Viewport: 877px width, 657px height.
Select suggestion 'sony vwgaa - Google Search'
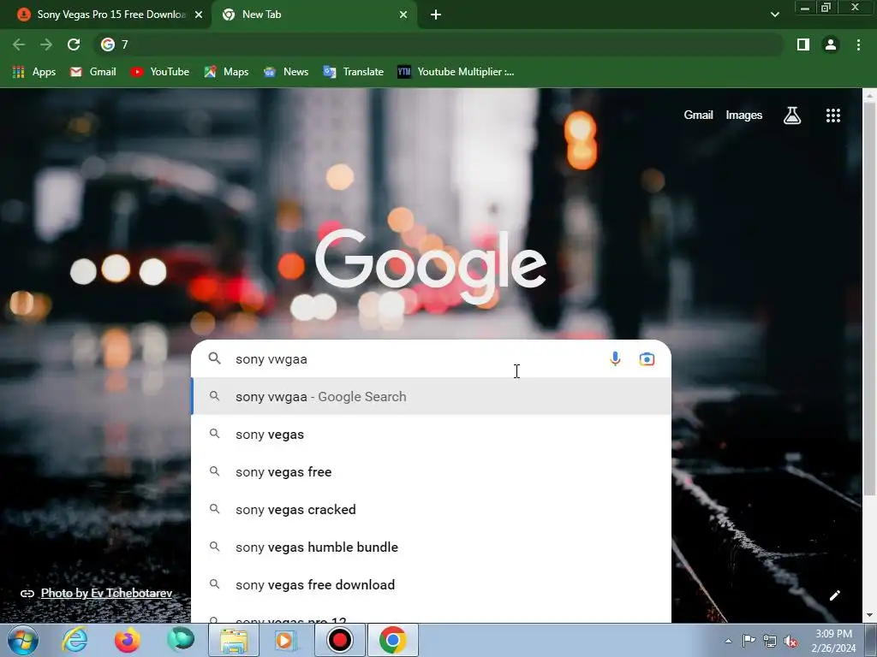[432, 397]
